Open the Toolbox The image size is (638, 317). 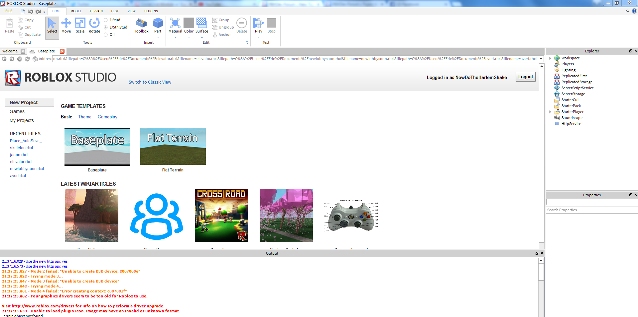pos(142,26)
